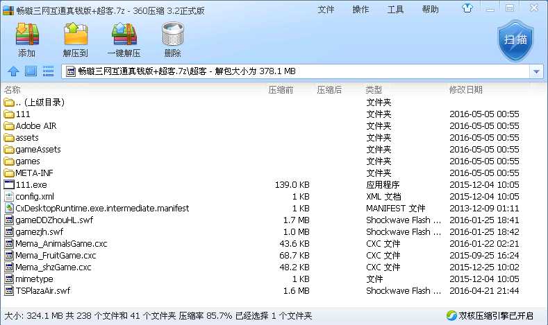Click the config.xml file icon
This screenshot has width=548, height=325.
(9, 197)
